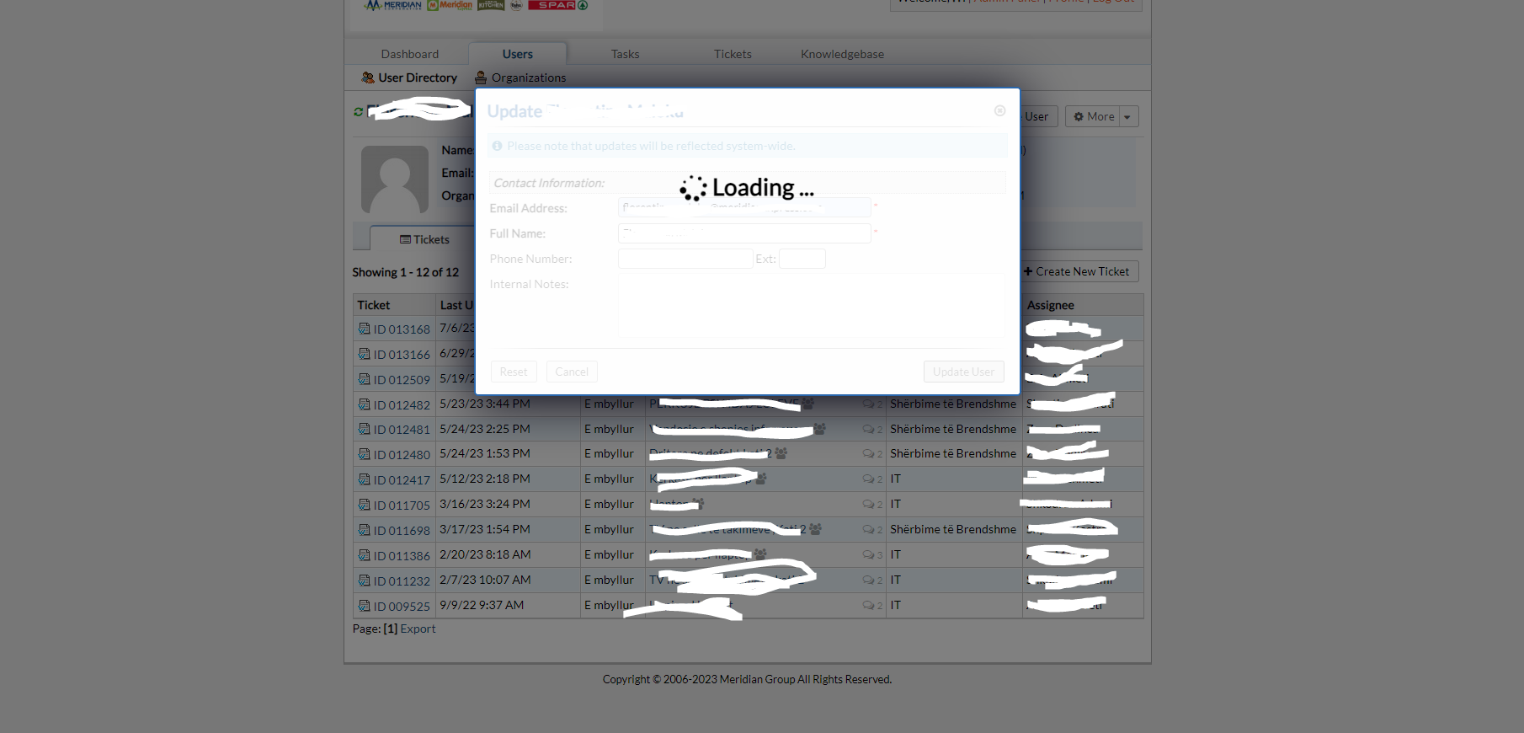1524x733 pixels.
Task: Close the Update user dialog
Action: click(x=999, y=111)
